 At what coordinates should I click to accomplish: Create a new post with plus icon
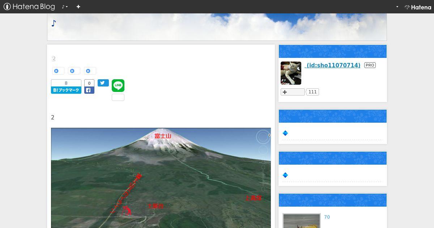click(78, 7)
